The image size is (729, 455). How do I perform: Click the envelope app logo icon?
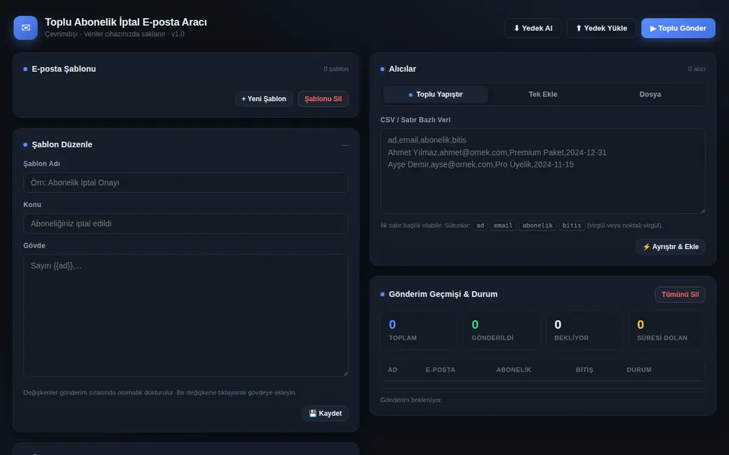click(x=26, y=28)
